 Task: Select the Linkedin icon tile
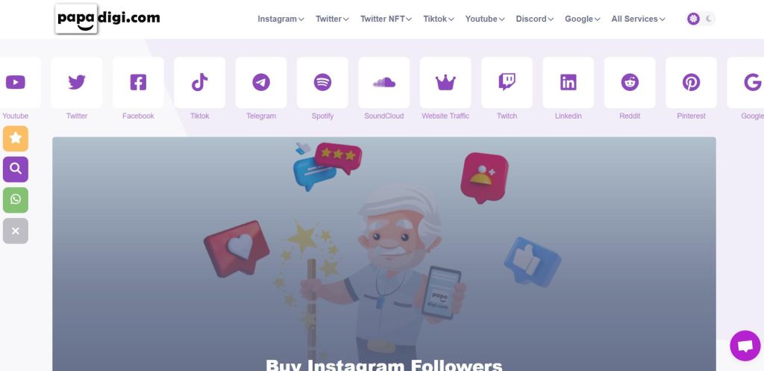click(x=568, y=82)
